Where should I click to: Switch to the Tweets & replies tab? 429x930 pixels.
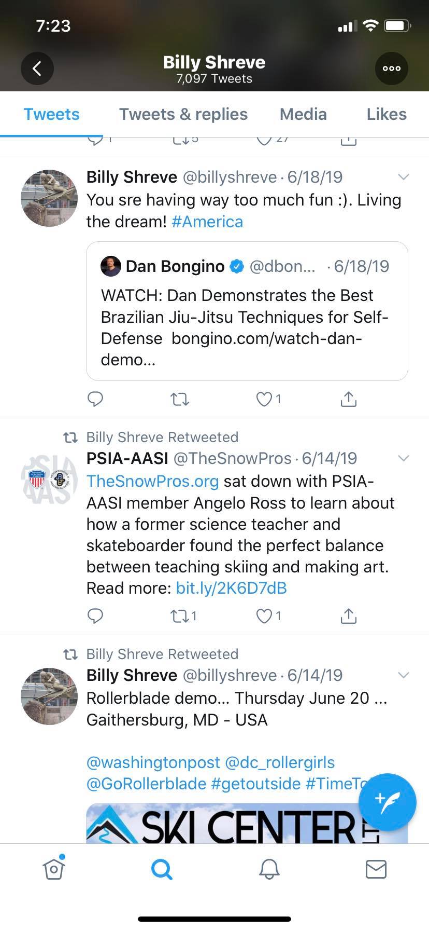coord(183,114)
